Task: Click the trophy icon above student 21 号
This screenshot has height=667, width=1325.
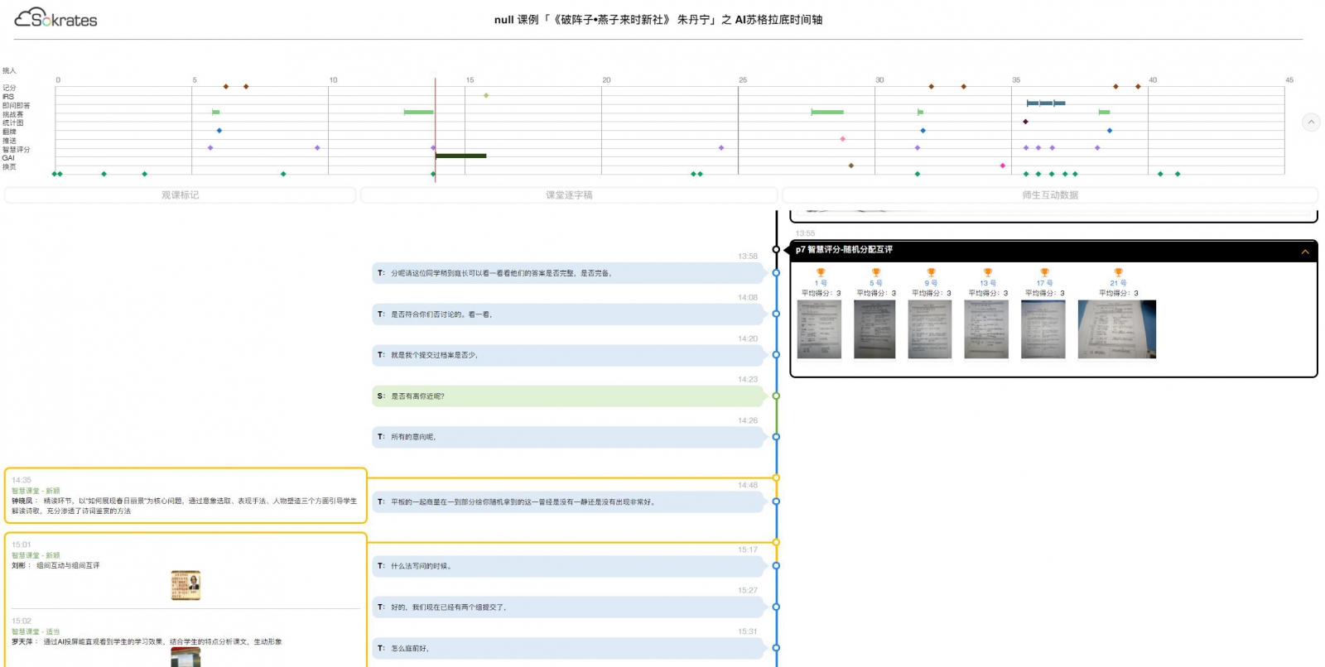Action: coord(1118,272)
